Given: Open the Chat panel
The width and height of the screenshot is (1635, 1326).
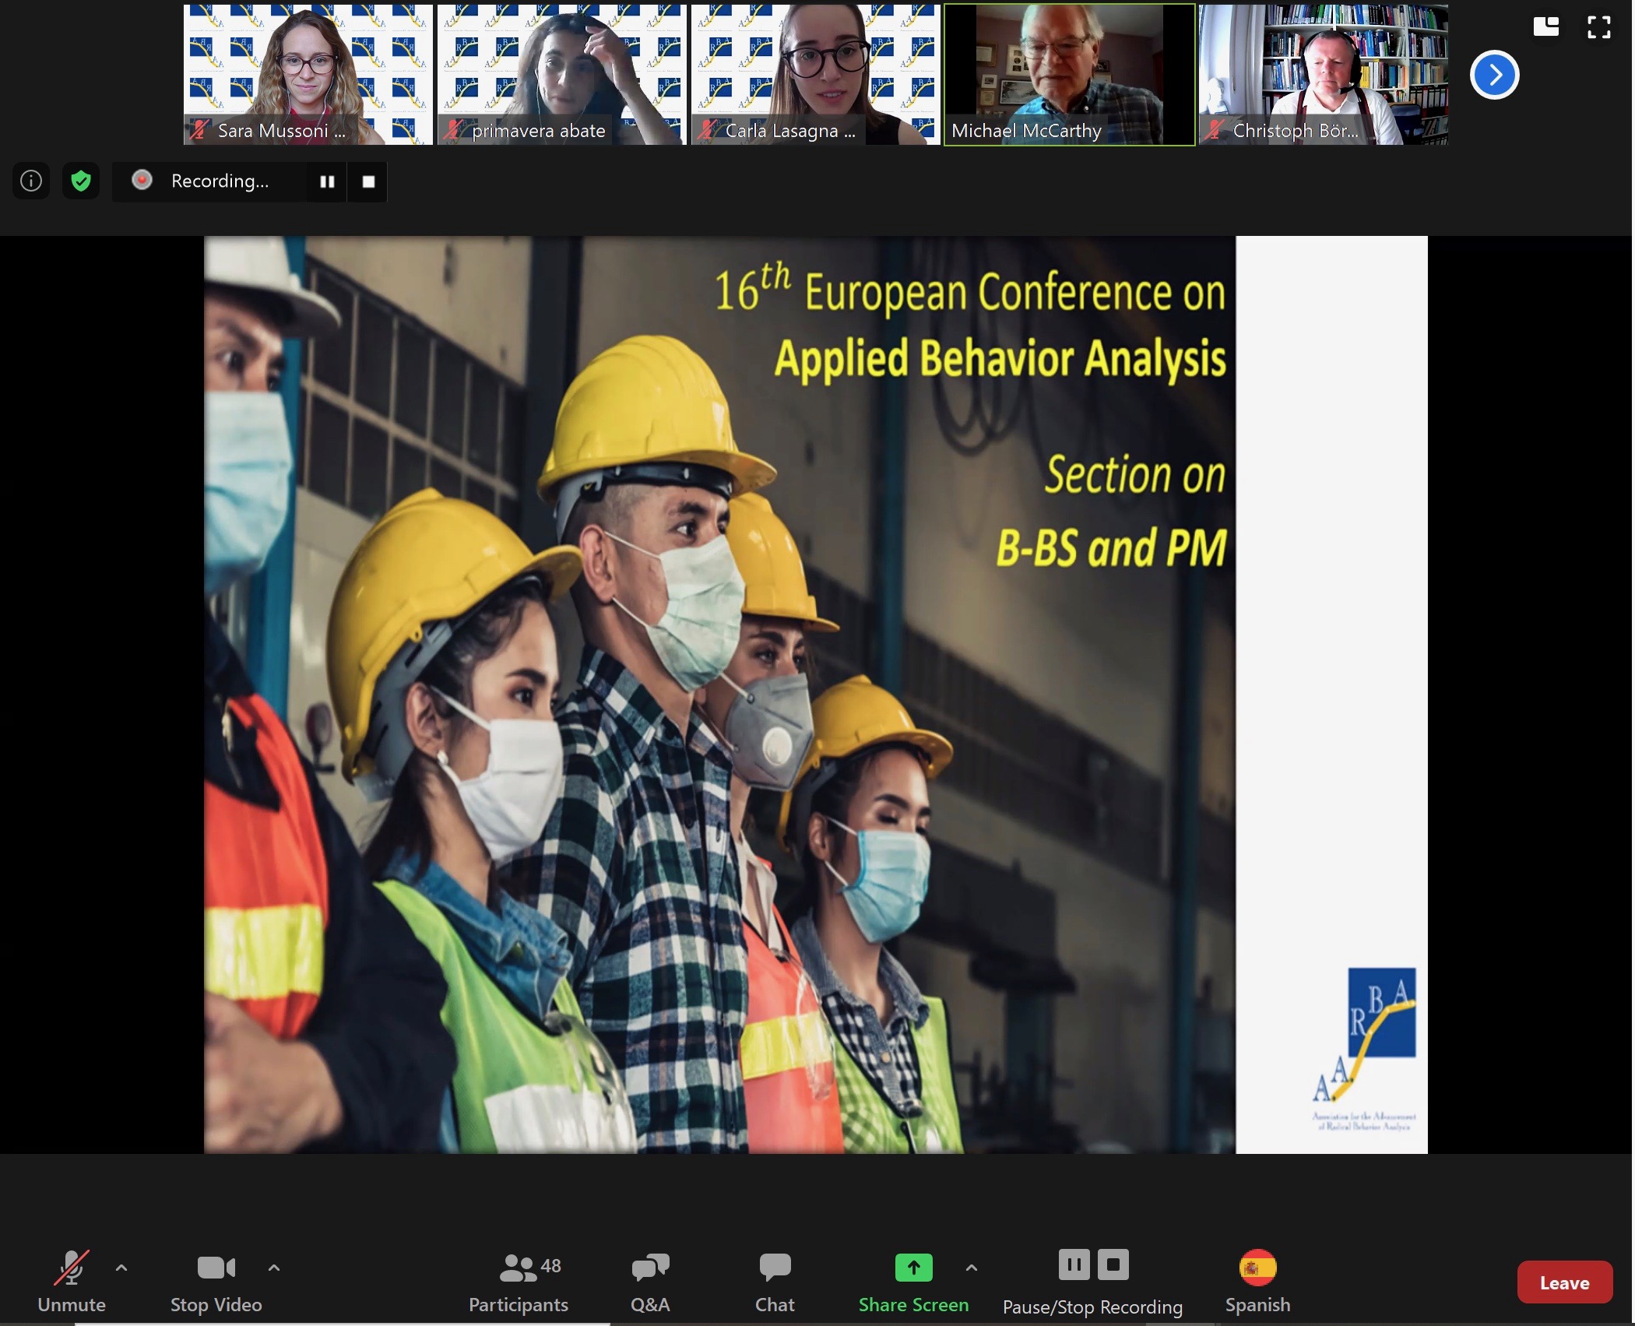Looking at the screenshot, I should [x=775, y=1281].
